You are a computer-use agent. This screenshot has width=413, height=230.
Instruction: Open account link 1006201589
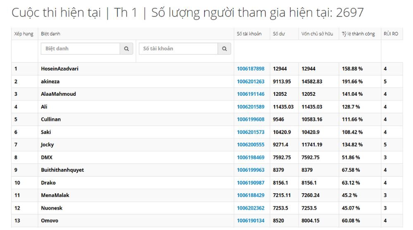coord(251,107)
